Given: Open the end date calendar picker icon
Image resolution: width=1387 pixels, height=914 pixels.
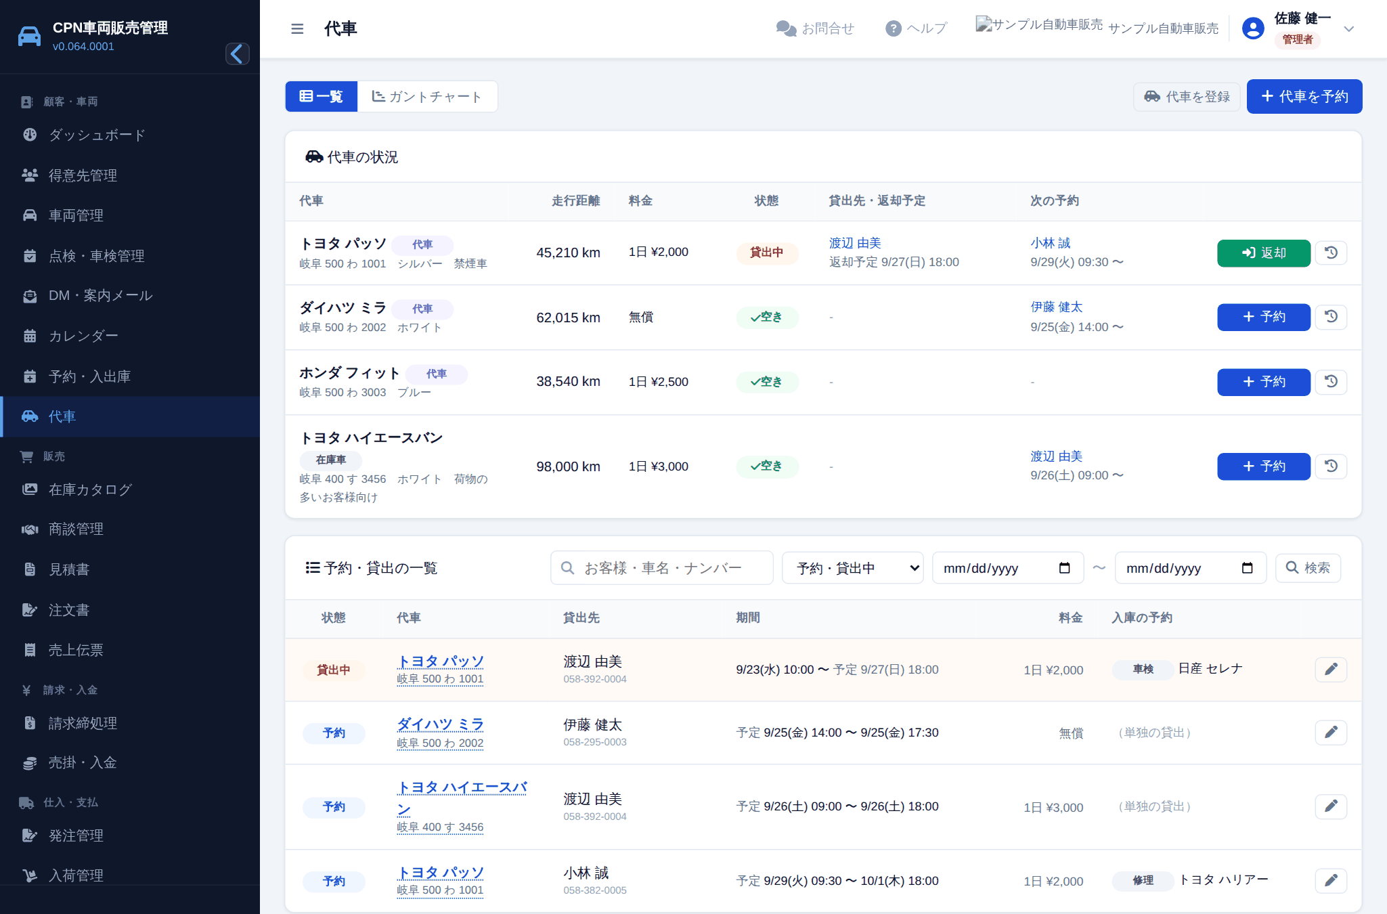Looking at the screenshot, I should [x=1247, y=568].
